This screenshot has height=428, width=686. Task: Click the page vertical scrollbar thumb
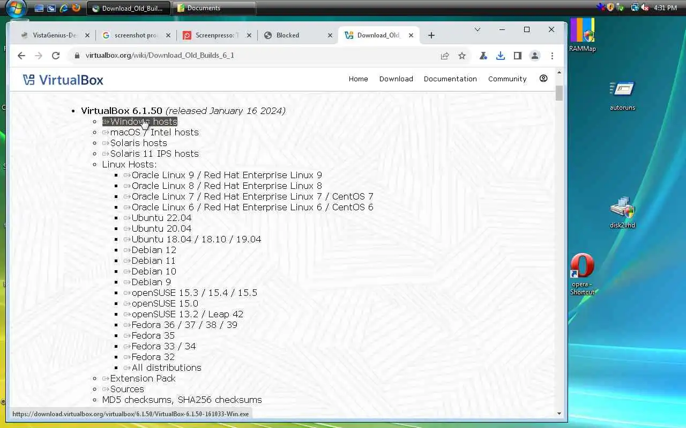[x=559, y=93]
